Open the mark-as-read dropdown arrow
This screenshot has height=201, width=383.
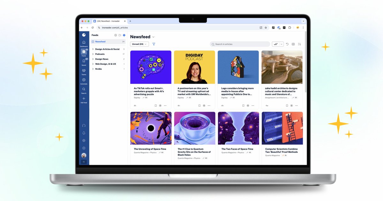(x=282, y=44)
